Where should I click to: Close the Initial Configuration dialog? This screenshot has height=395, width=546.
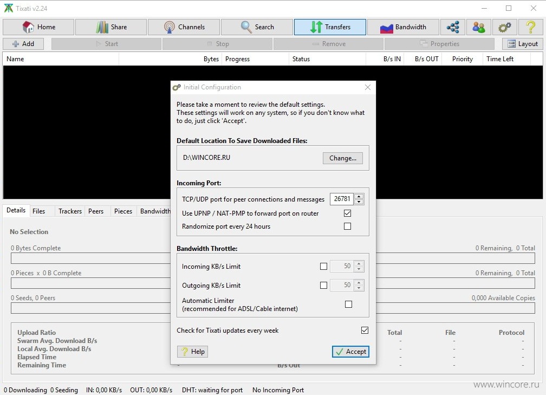tap(368, 87)
